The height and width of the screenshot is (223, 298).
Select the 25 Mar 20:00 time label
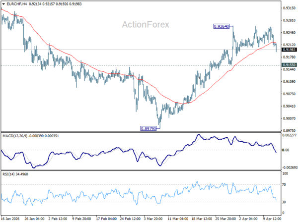coord(225,219)
